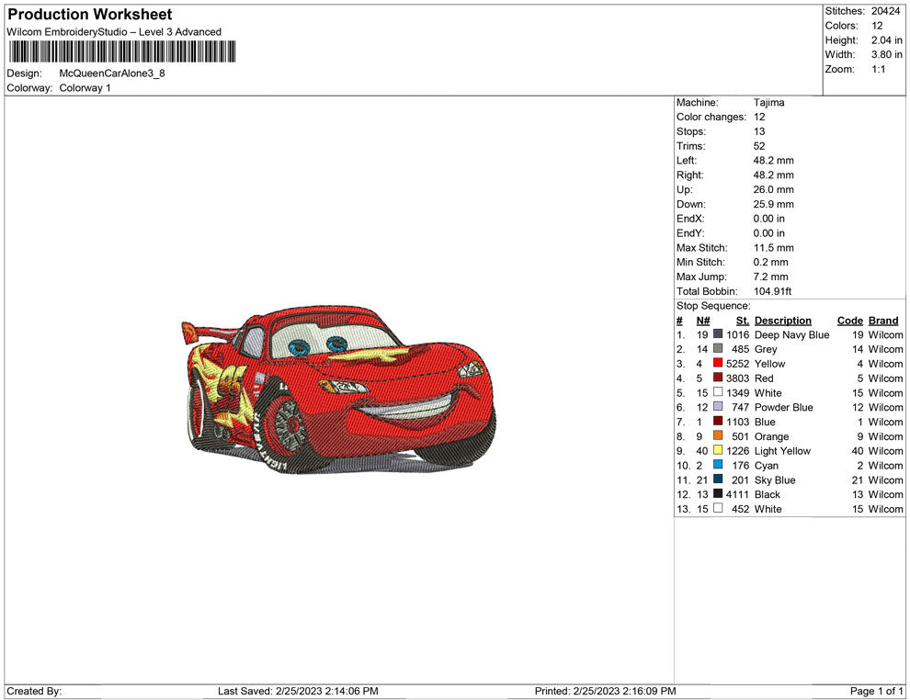Click the McQueen car embroidery preview image
Viewport: 910px width, 700px height.
click(339, 390)
